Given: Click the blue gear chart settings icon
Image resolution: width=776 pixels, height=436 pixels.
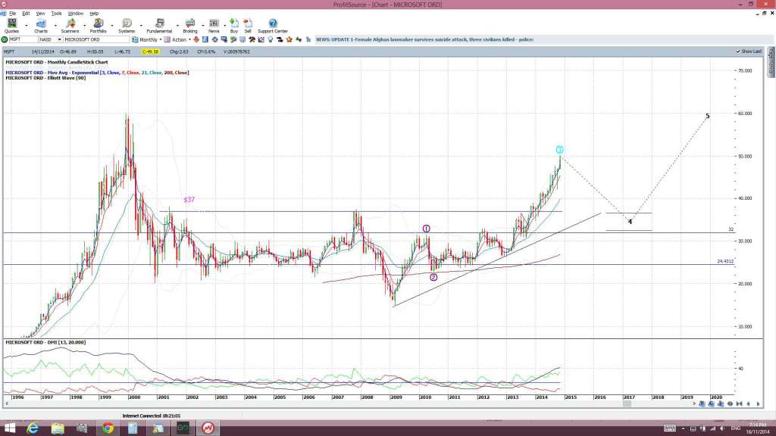Looking at the screenshot, I should pos(214,39).
